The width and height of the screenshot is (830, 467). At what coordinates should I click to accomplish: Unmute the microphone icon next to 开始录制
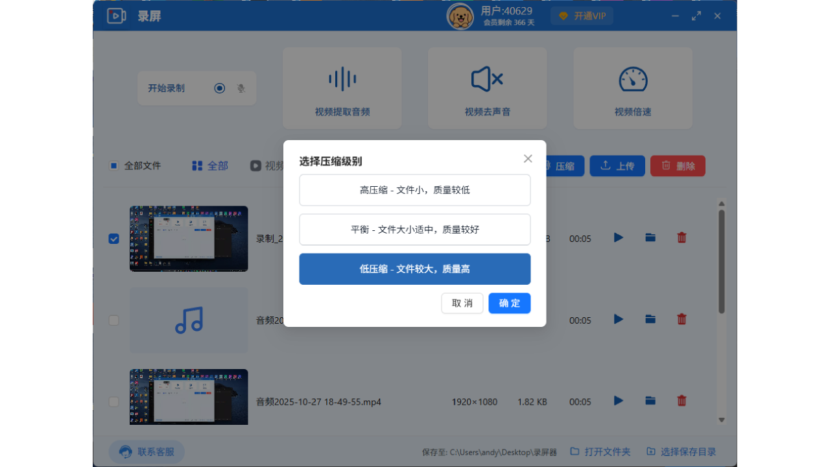(241, 88)
